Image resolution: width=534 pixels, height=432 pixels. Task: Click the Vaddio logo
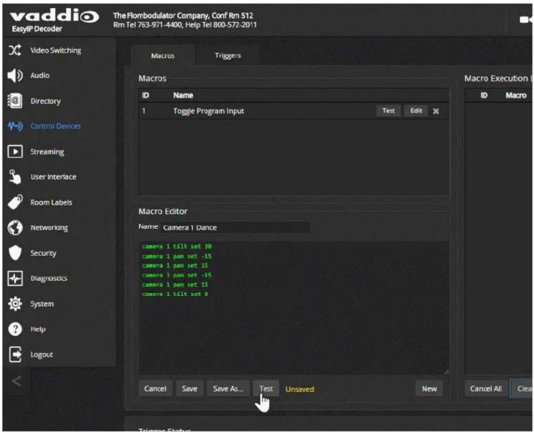[54, 17]
